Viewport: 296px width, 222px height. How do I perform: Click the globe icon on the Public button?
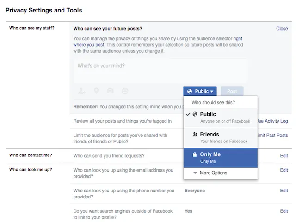190,92
